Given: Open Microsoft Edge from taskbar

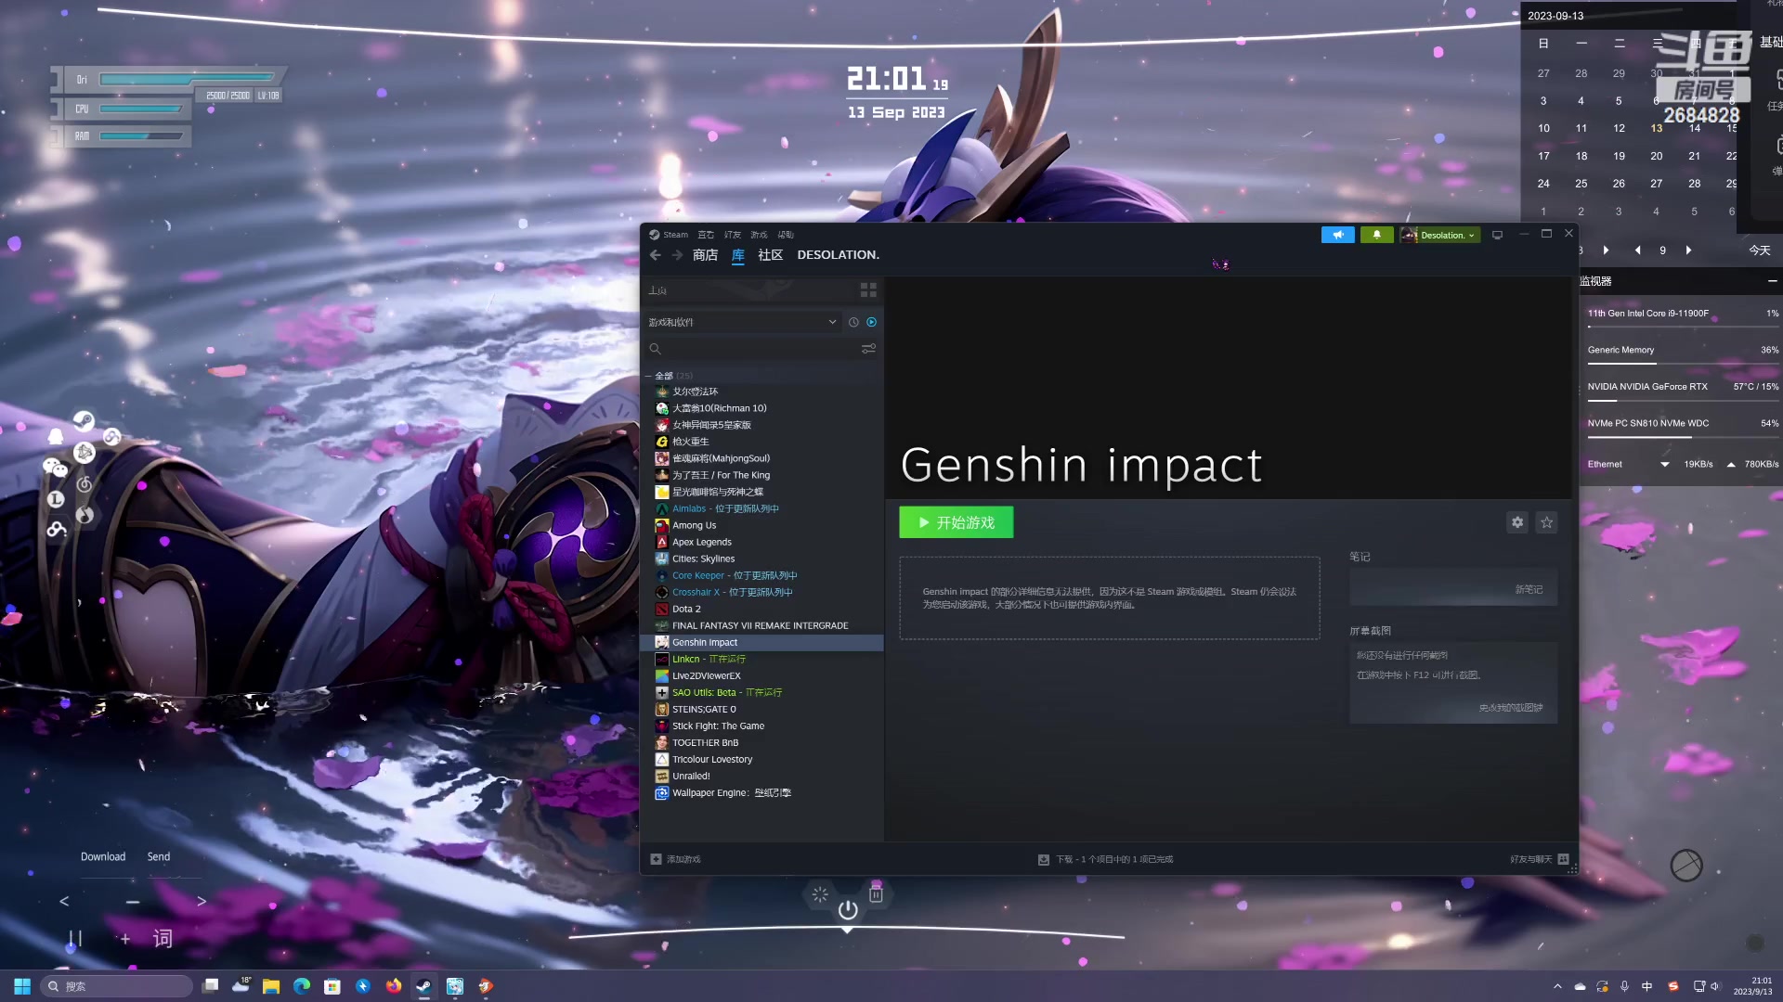Looking at the screenshot, I should coord(302,986).
